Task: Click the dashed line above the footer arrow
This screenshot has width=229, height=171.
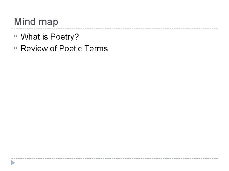Action: coord(114,158)
